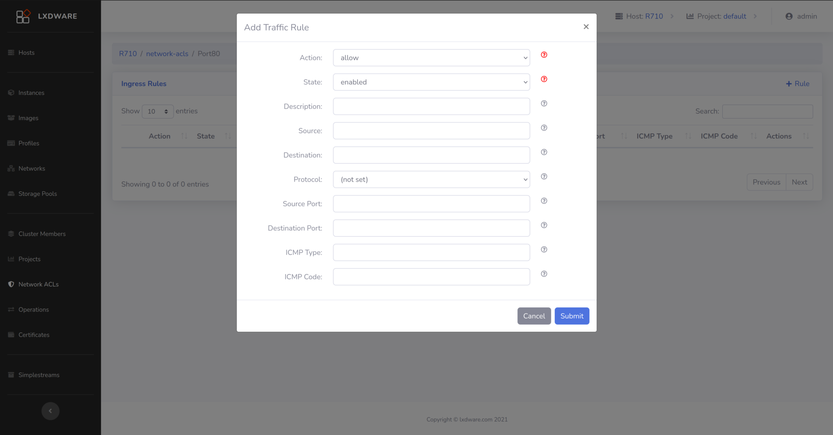Screen dimensions: 833x435
Task: Click inside the Destination Port field
Action: [x=431, y=228]
